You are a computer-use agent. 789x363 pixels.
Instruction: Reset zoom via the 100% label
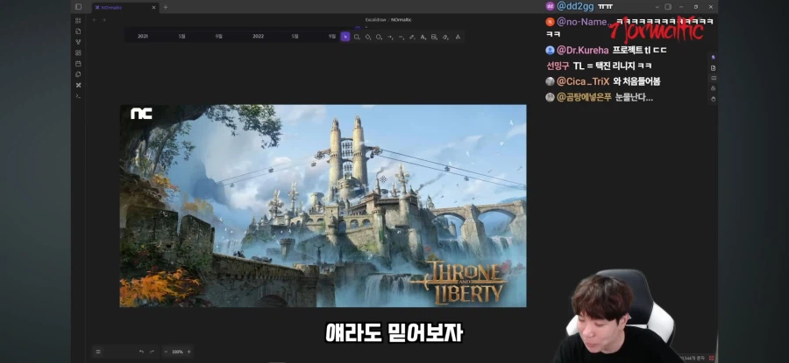(177, 352)
